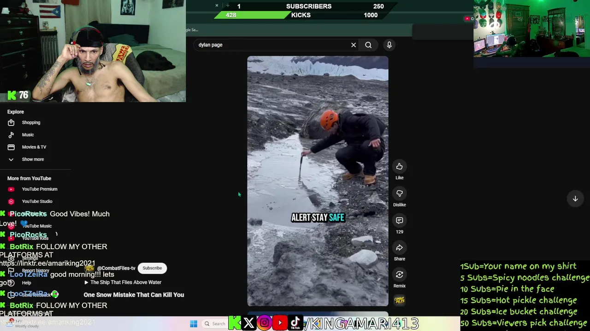
Task: Share the Shorts video
Action: point(399,248)
